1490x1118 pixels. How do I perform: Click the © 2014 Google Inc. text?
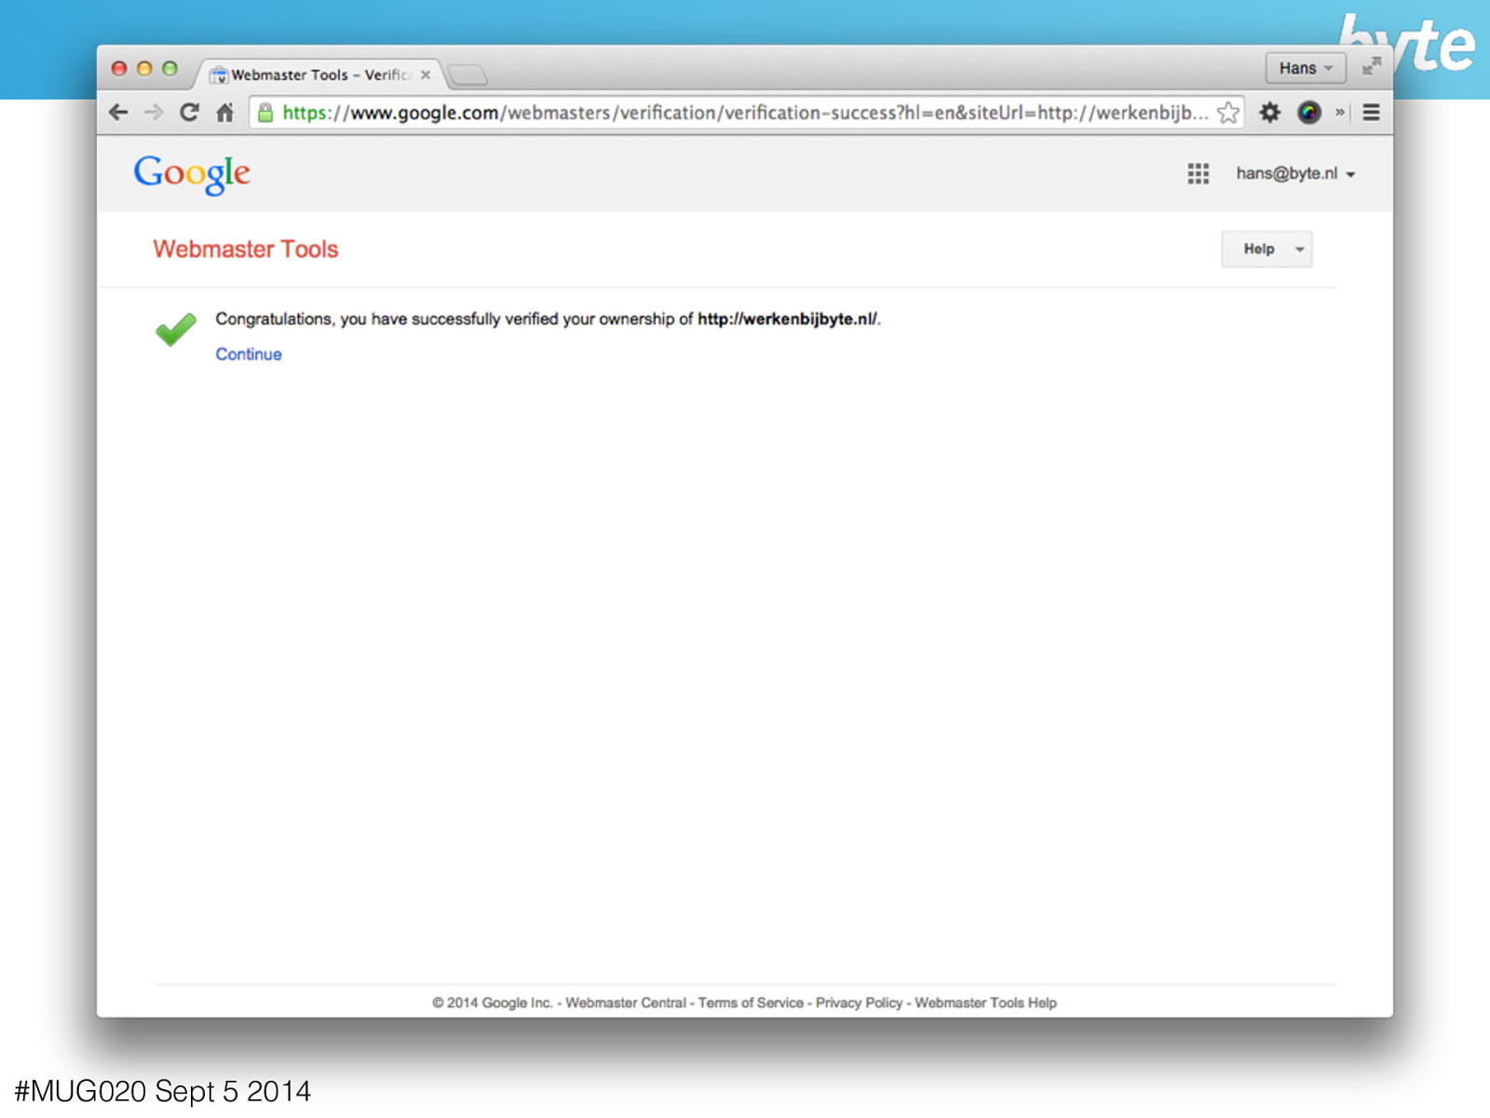pyautogui.click(x=492, y=1002)
